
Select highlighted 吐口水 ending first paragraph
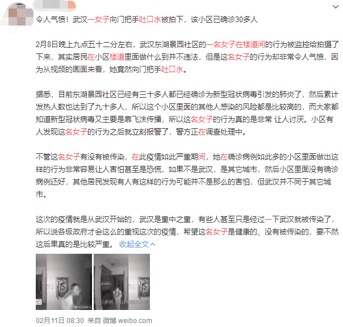click(172, 69)
